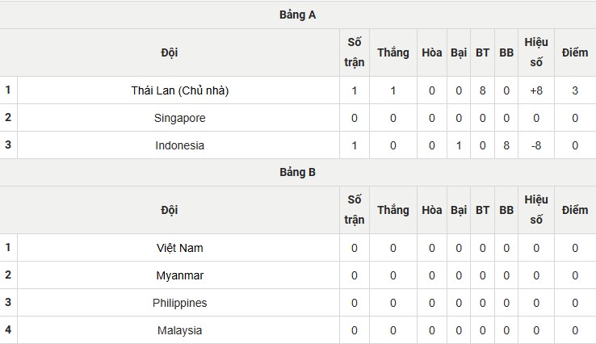Click the Malaysia team name
Screen dimensions: 596x344
(179, 330)
